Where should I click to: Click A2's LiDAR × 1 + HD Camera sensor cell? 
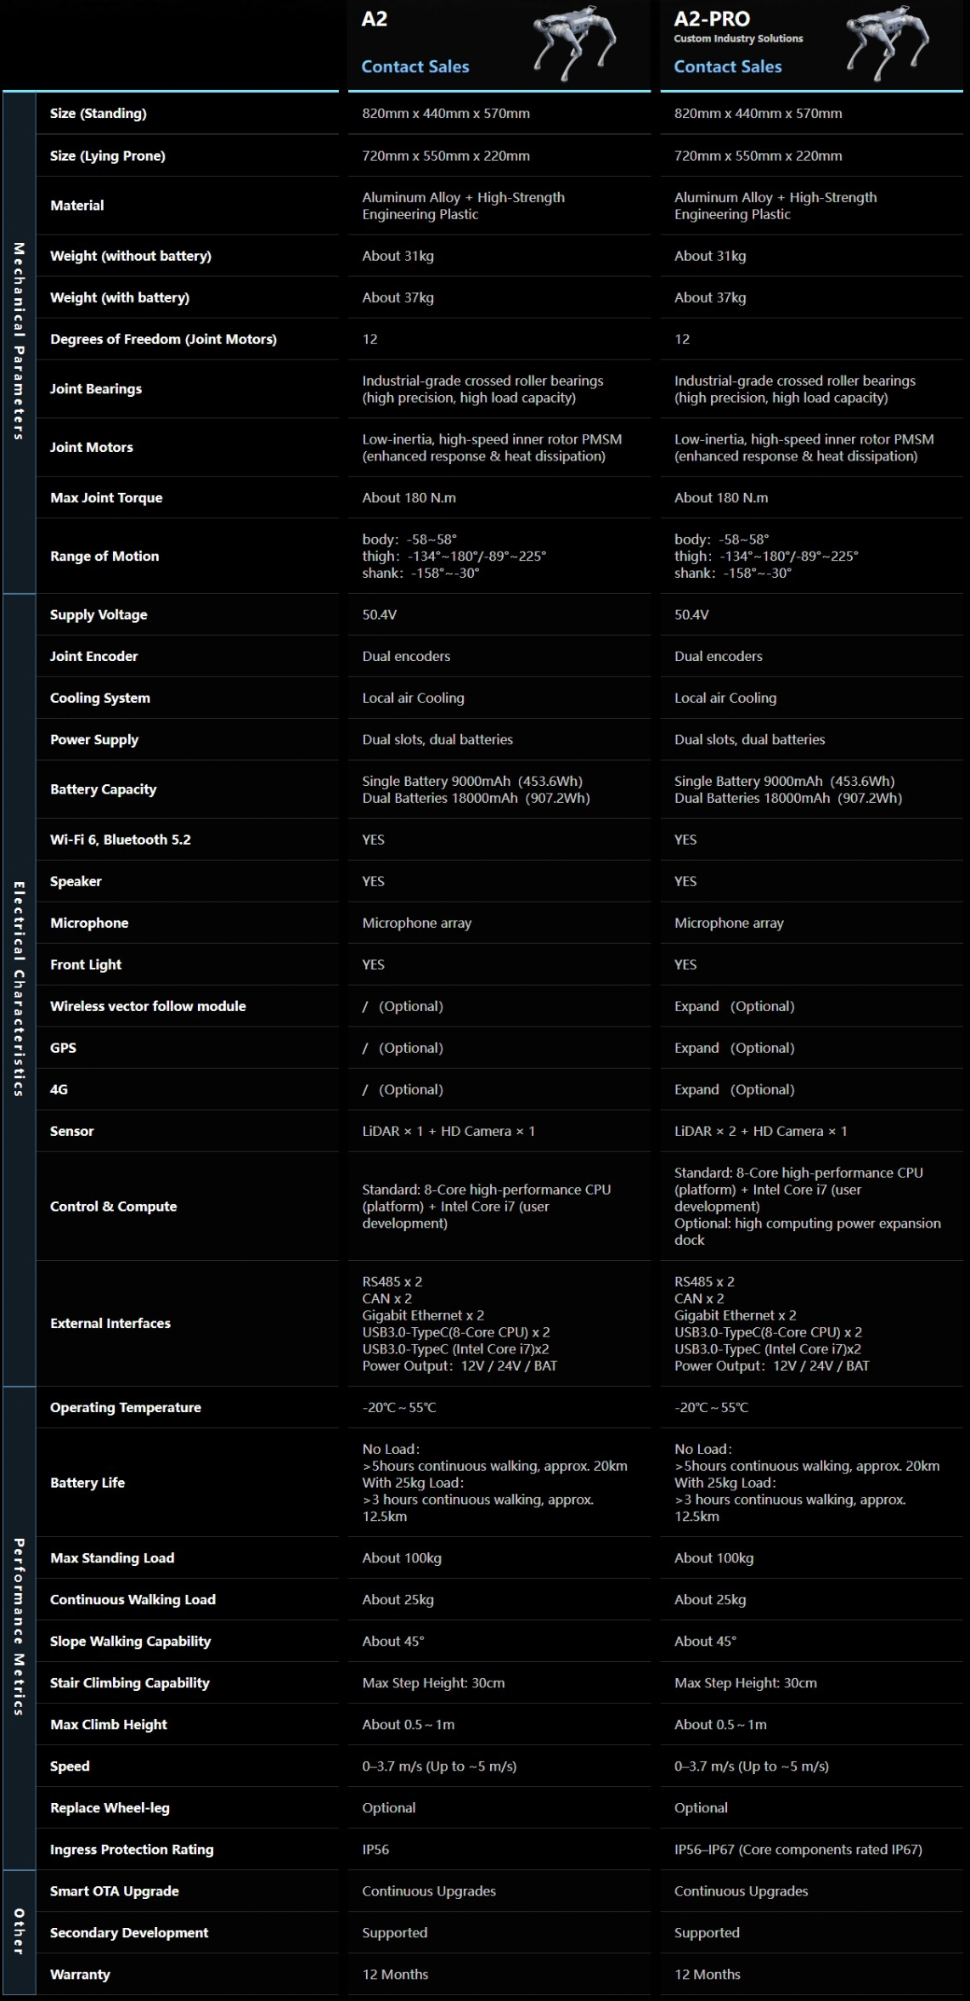[448, 1131]
